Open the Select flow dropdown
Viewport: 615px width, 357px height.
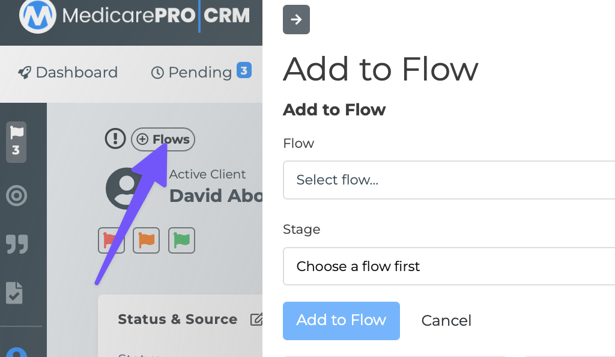(449, 180)
